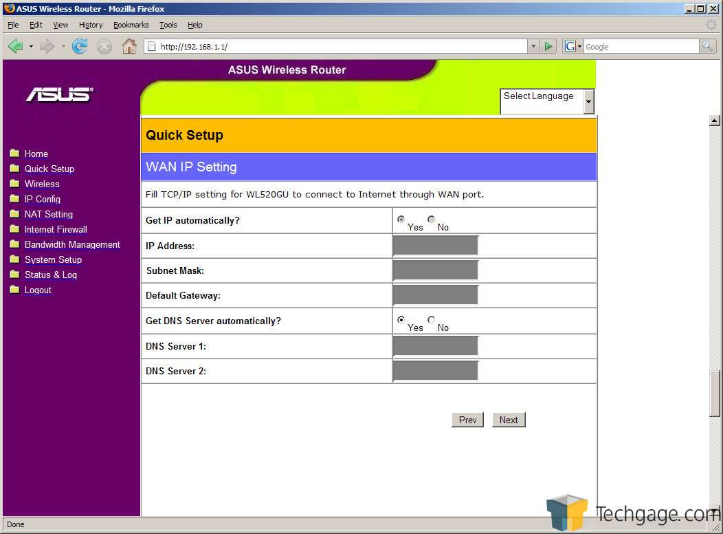Open the Select Language dropdown

[x=547, y=102]
